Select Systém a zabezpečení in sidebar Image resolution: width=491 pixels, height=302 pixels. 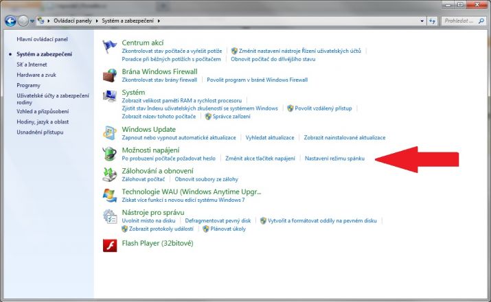pos(44,54)
